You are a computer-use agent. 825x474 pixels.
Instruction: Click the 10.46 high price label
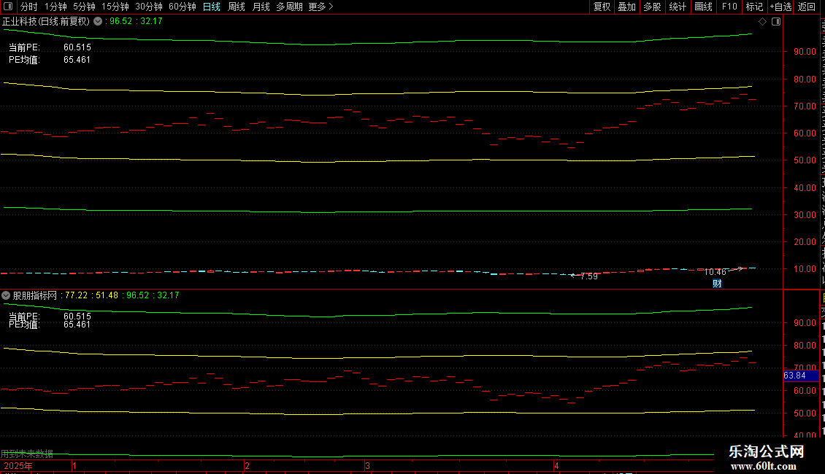[x=715, y=272]
